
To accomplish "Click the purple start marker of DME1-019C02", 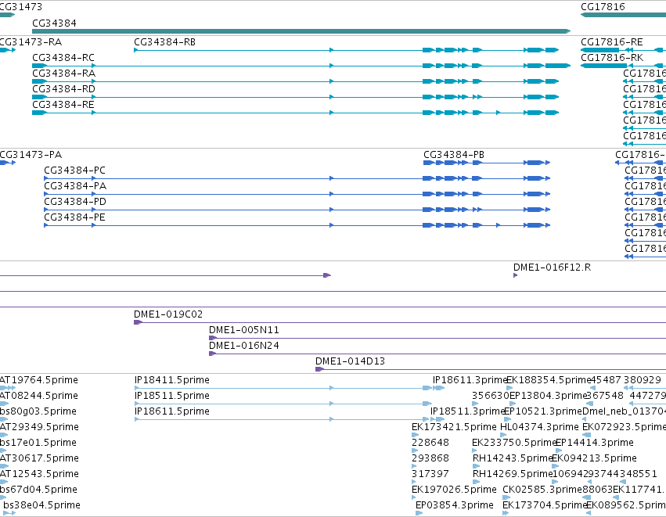I will point(138,322).
